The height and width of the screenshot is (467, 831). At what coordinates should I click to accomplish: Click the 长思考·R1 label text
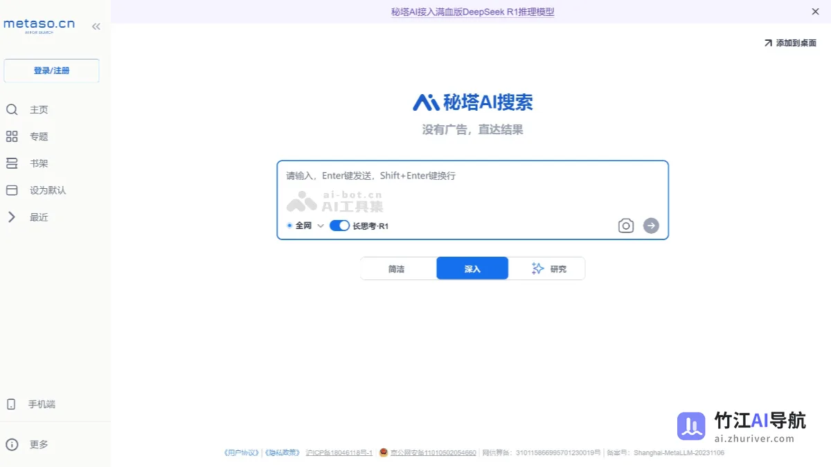371,226
